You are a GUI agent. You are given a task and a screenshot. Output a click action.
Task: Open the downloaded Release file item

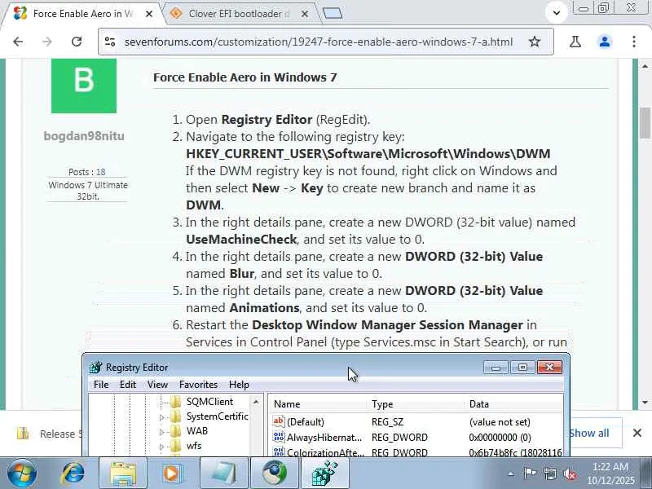tap(48, 434)
